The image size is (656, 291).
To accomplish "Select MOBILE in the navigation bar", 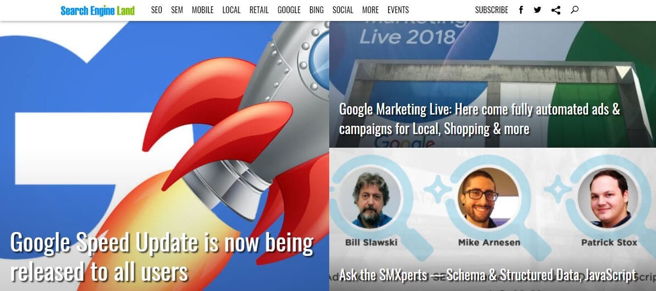I will (202, 10).
